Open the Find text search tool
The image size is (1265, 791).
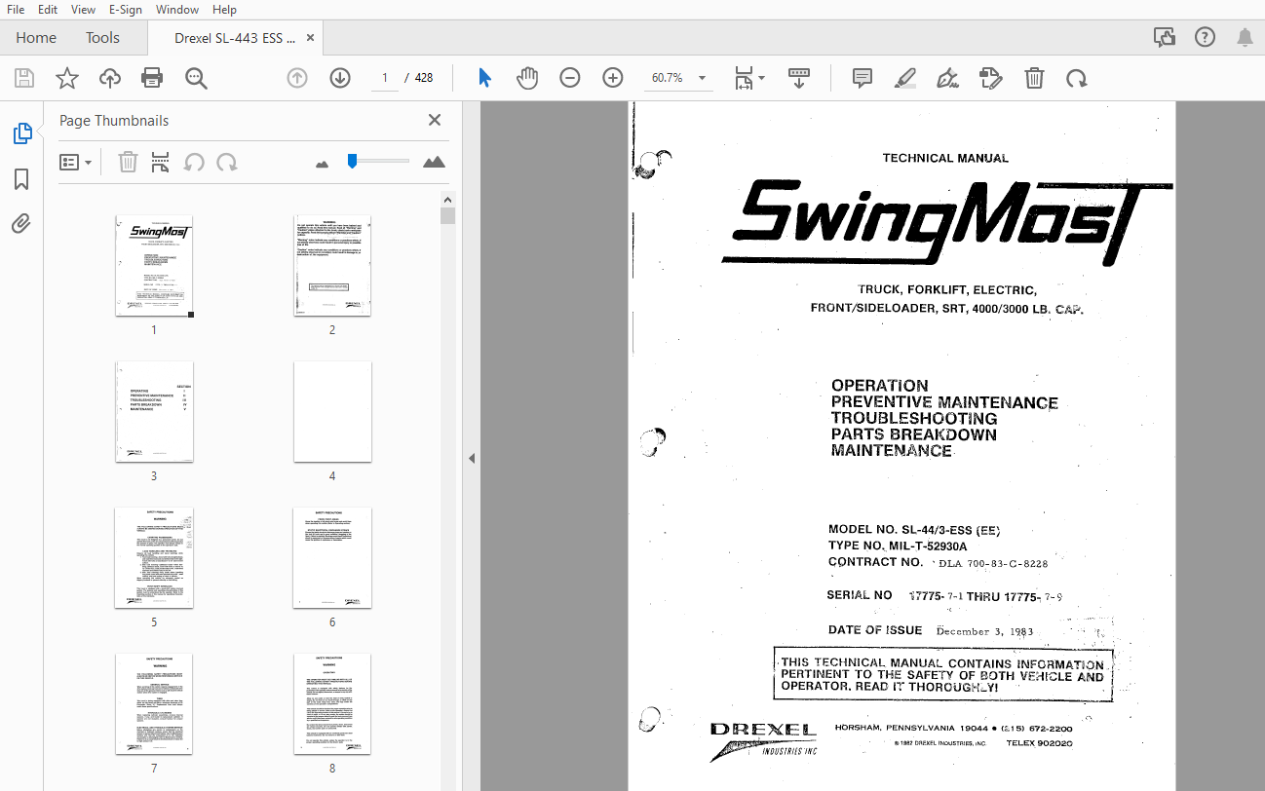click(x=197, y=78)
